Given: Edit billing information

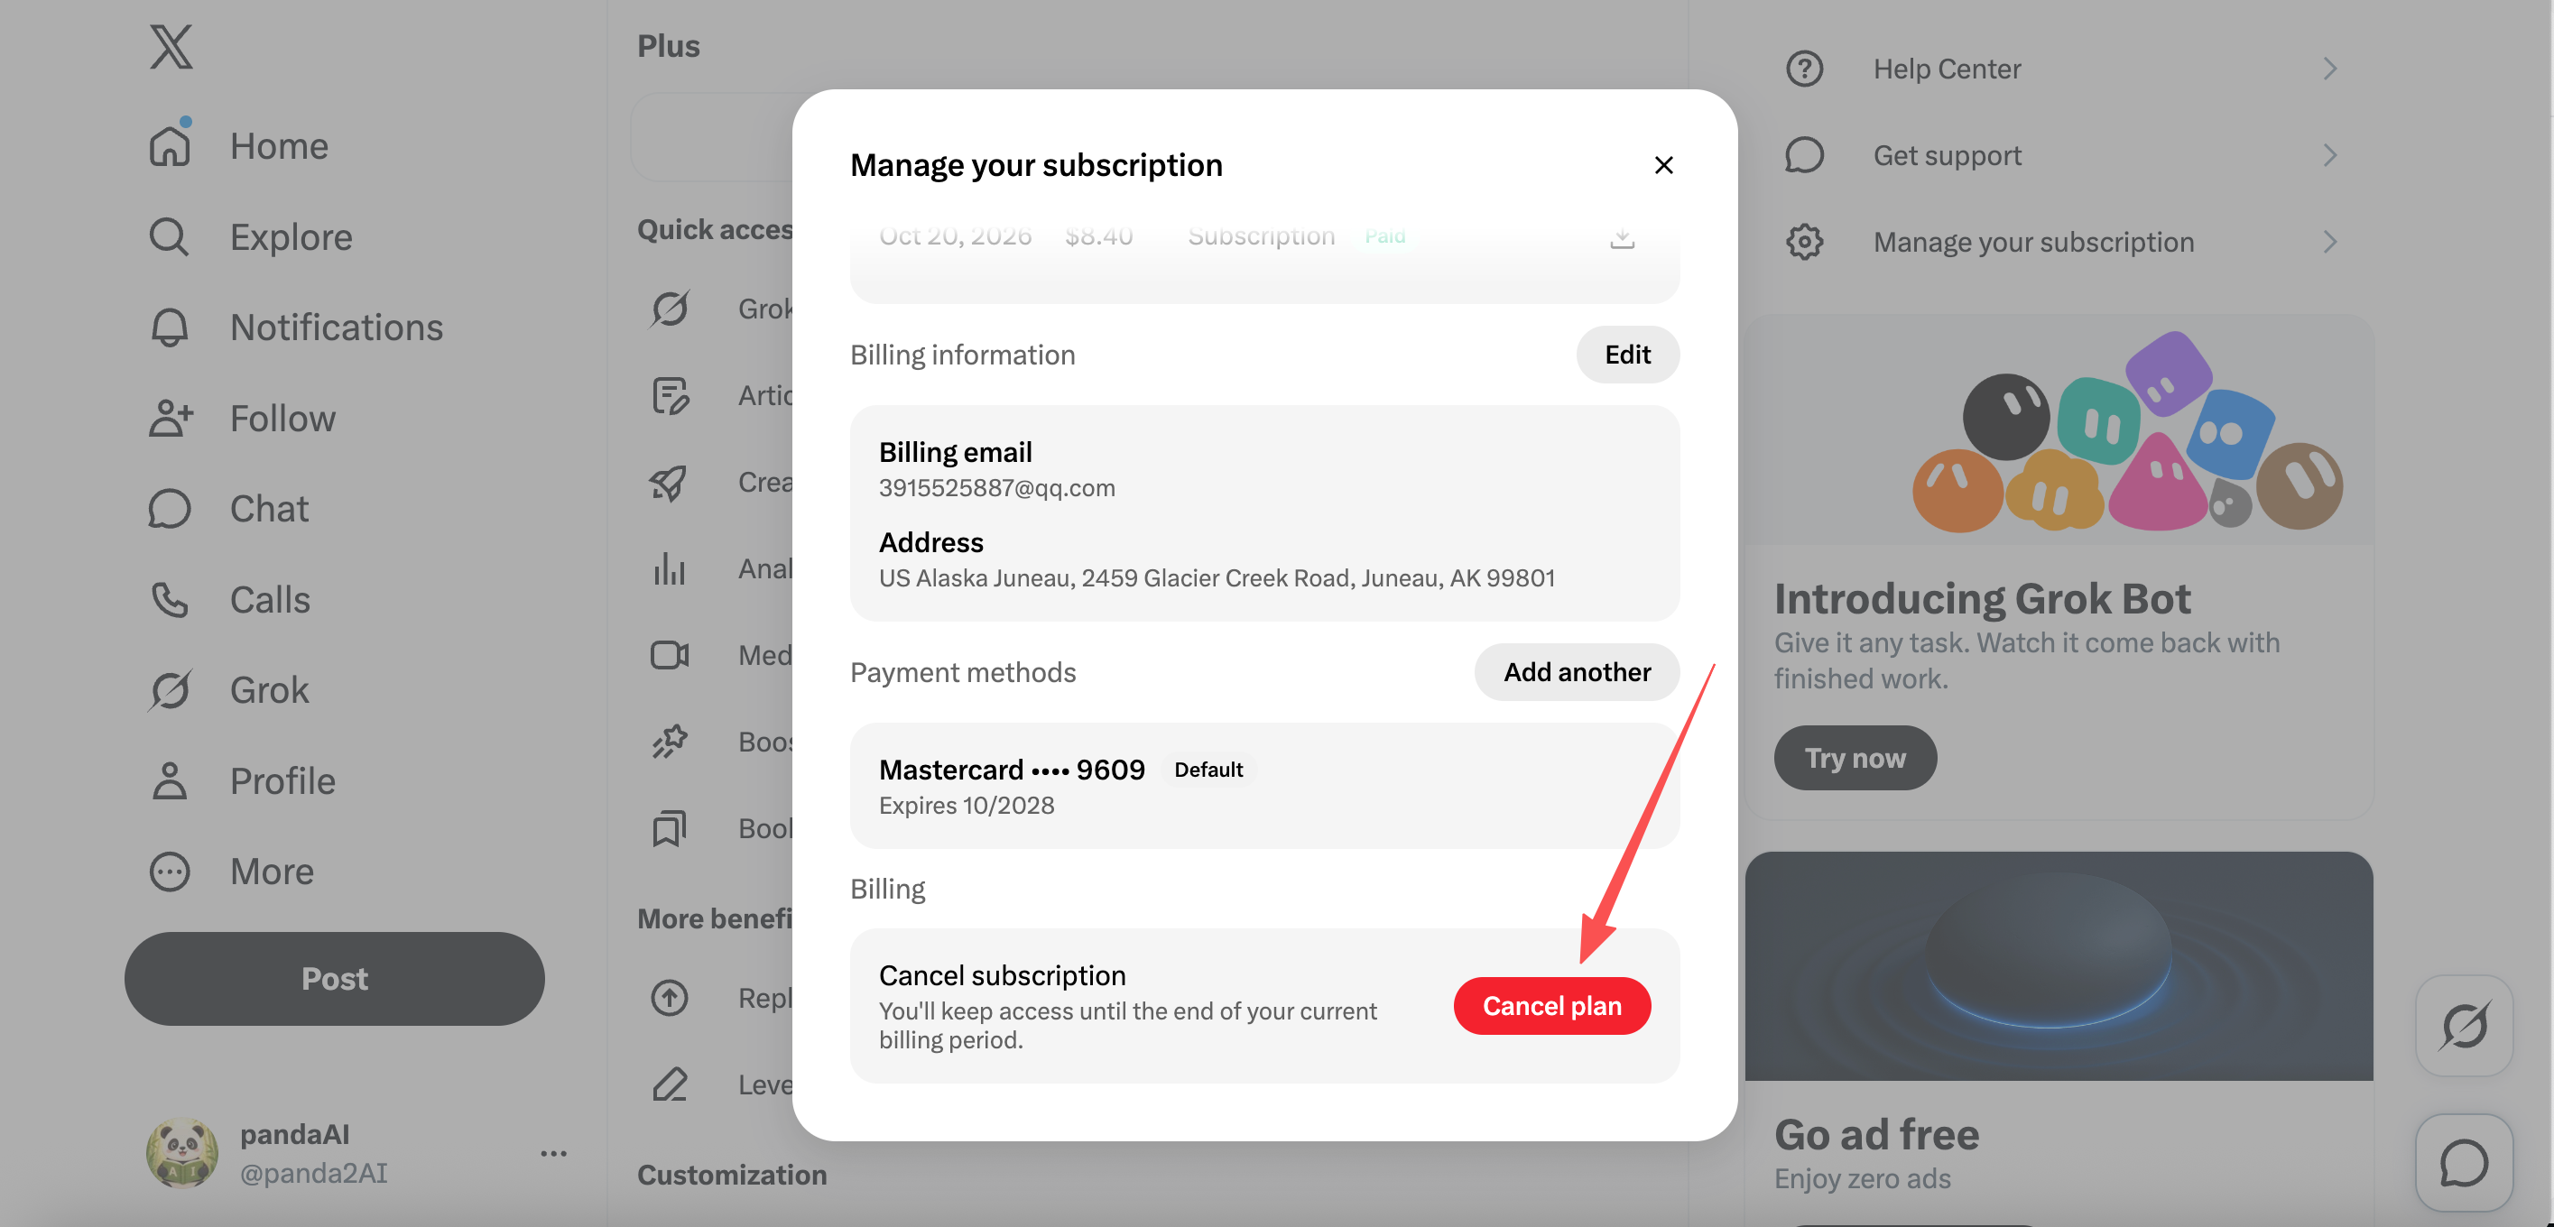Looking at the screenshot, I should click(x=1628, y=355).
